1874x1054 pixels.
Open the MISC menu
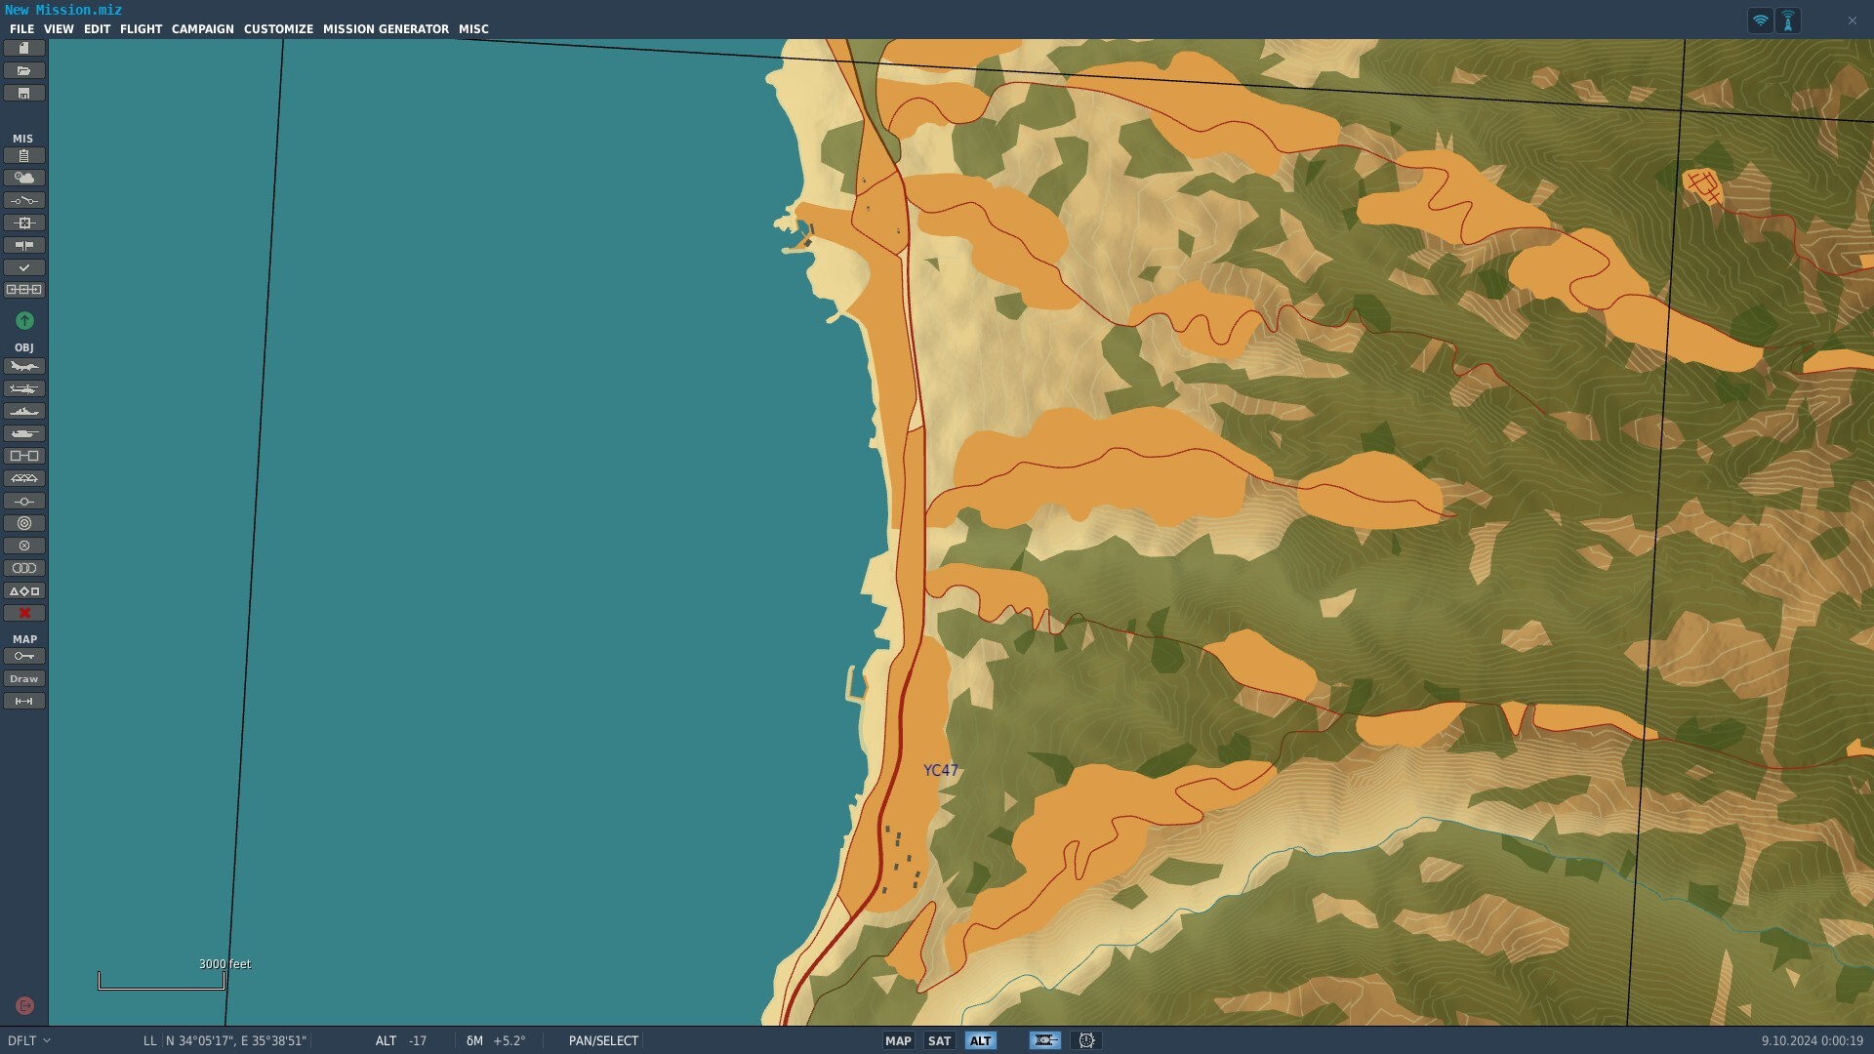(473, 29)
